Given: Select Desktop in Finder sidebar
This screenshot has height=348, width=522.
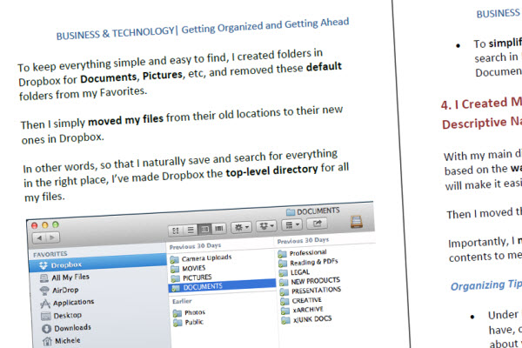Looking at the screenshot, I should coord(68,315).
